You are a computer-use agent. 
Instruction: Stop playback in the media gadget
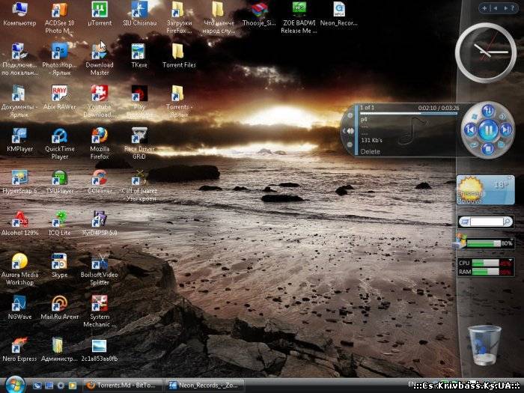pos(488,148)
